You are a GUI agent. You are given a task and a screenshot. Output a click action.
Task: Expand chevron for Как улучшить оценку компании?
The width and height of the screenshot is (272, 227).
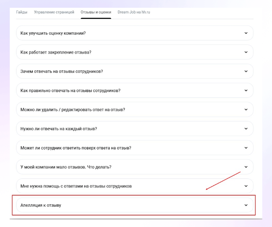pos(246,33)
